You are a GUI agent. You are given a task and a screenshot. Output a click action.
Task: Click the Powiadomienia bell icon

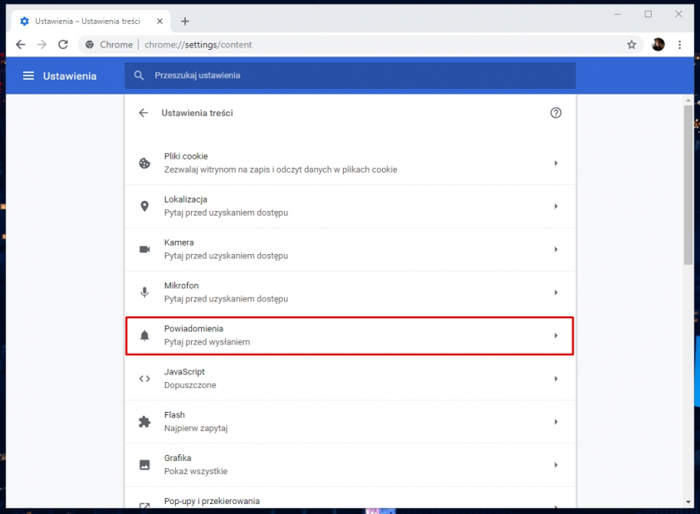tap(144, 335)
